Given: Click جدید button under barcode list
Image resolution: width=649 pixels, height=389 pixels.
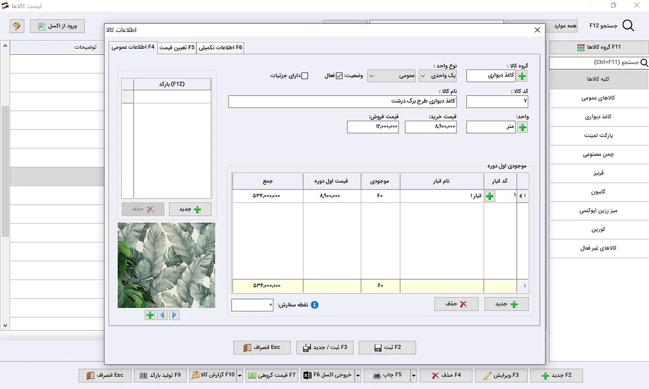Looking at the screenshot, I should [190, 209].
